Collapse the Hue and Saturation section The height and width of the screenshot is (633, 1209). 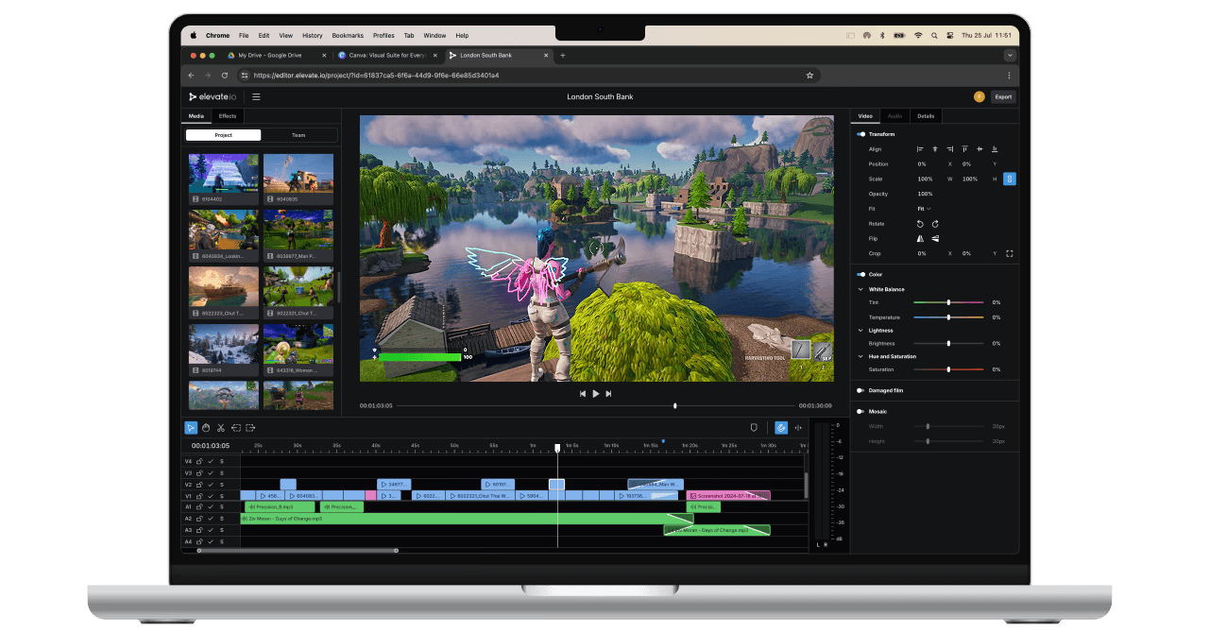point(860,356)
